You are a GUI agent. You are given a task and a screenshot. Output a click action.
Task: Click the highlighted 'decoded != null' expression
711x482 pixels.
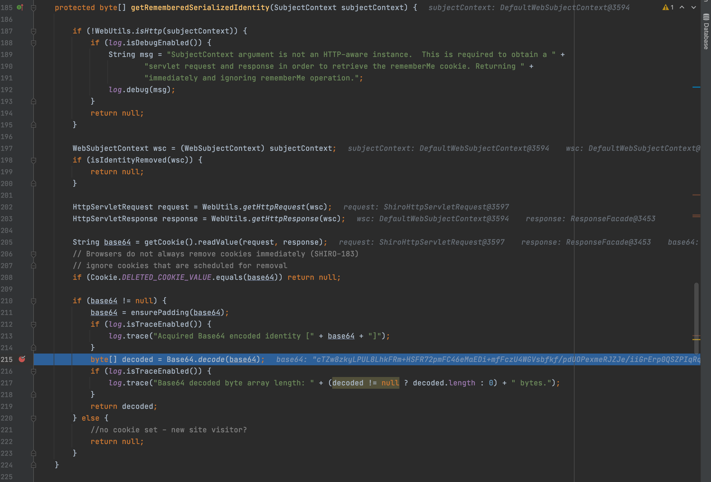point(366,383)
